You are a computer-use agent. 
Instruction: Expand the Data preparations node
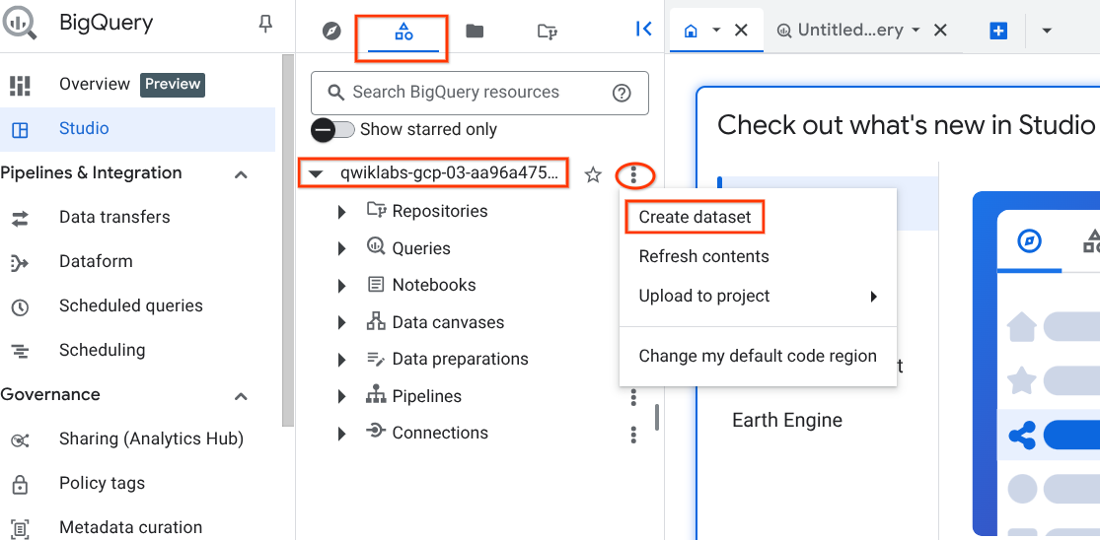341,360
